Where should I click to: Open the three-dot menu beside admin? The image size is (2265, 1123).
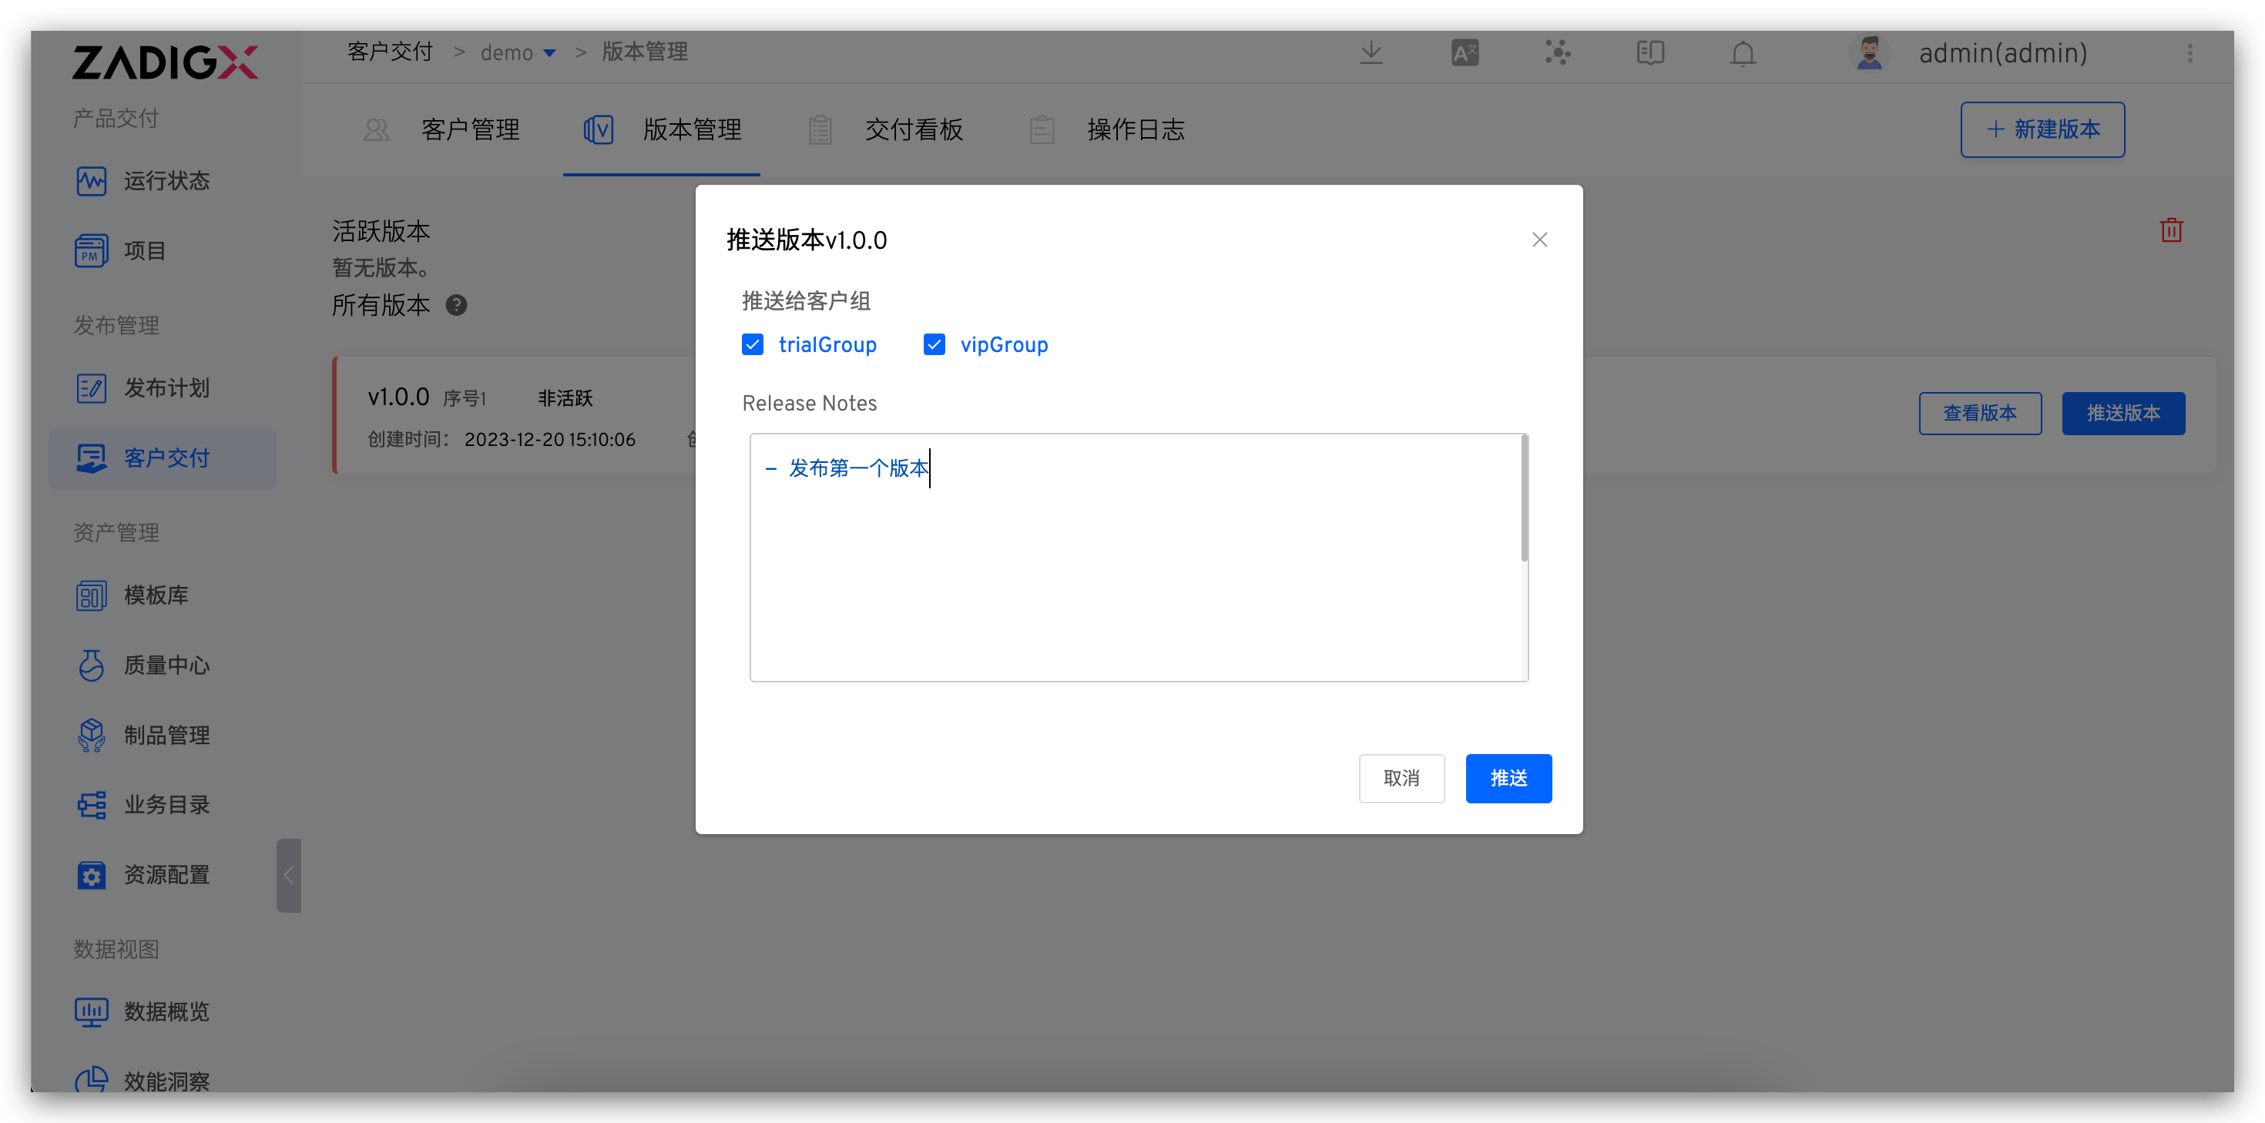(2190, 53)
